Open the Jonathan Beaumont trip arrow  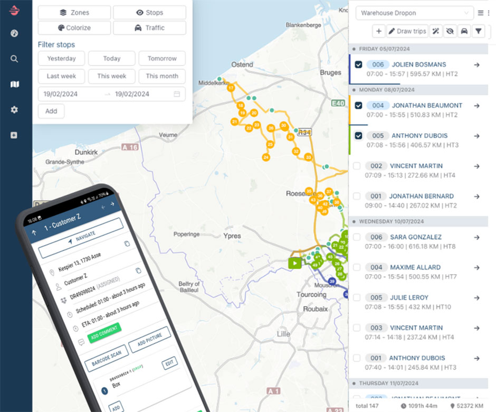tap(476, 106)
